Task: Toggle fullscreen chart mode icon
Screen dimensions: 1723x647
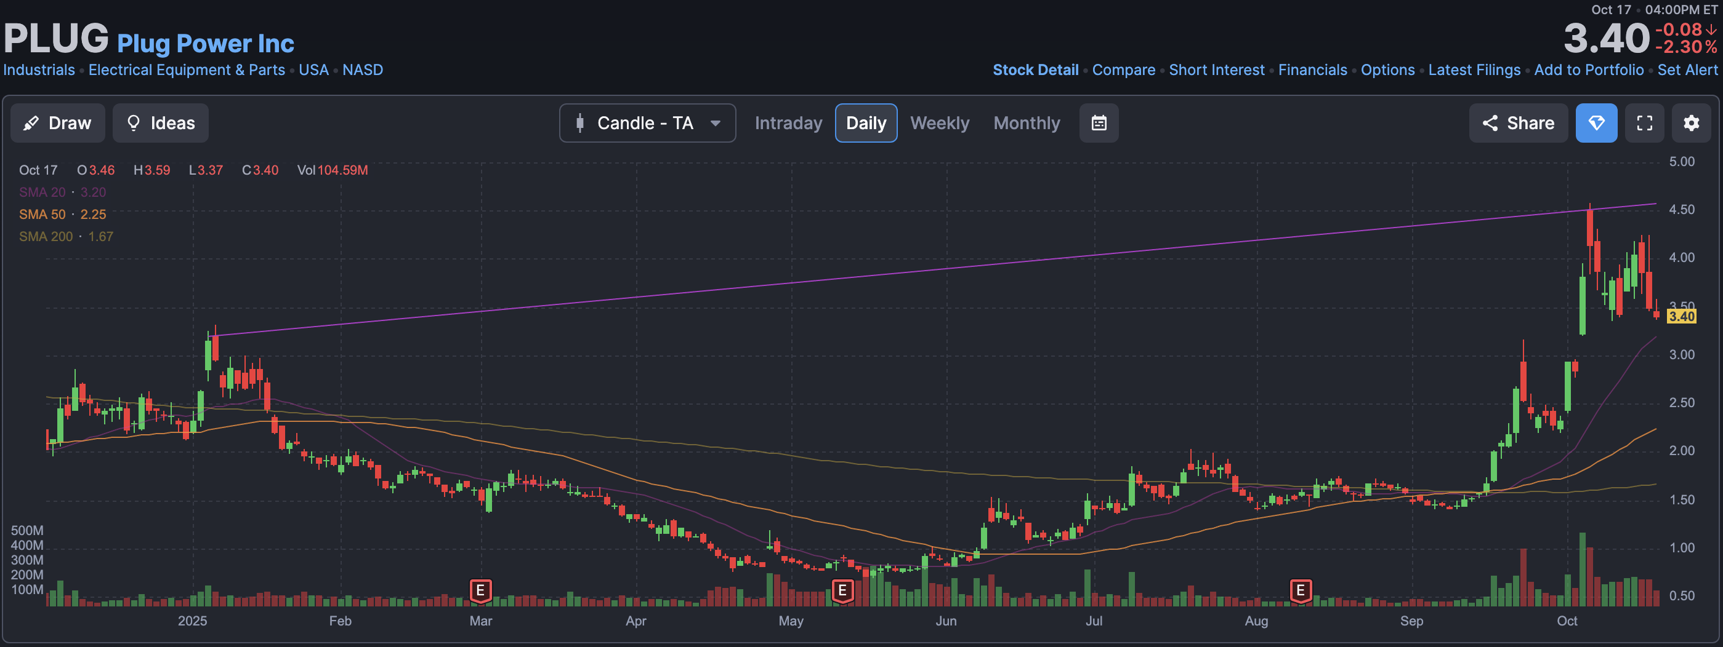Action: click(1645, 123)
